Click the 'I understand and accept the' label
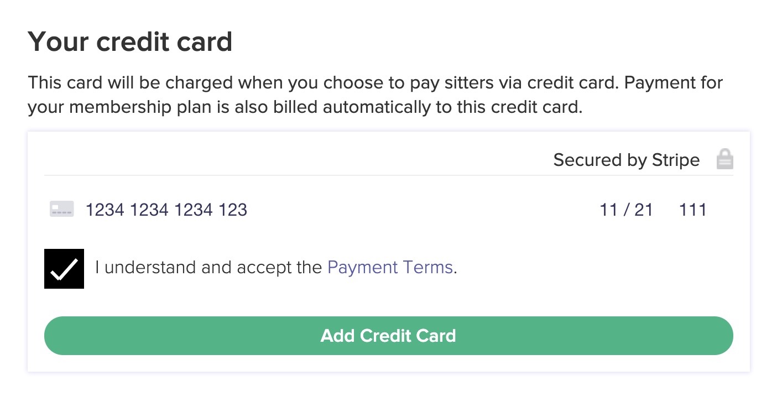Image resolution: width=777 pixels, height=396 pixels. tap(208, 268)
